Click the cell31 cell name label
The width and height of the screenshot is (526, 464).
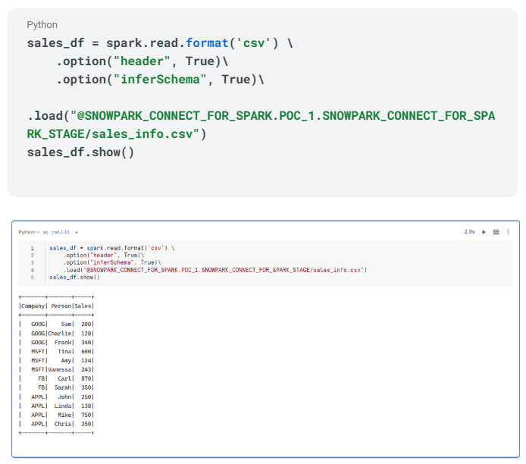coord(61,232)
